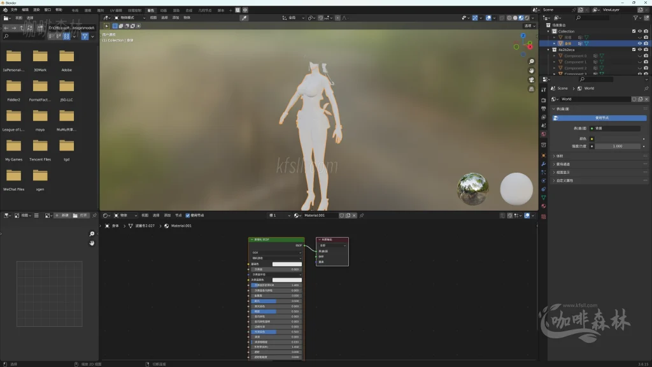Go back in the file browser

pos(6,28)
